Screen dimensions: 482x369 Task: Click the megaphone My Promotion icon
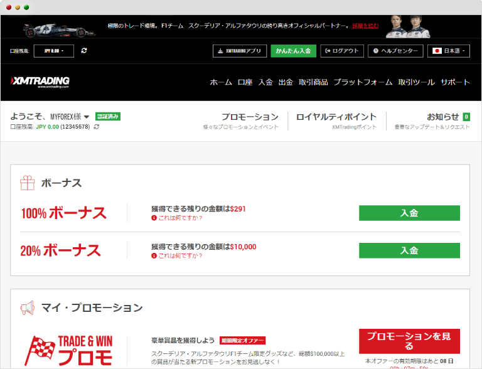tap(28, 307)
